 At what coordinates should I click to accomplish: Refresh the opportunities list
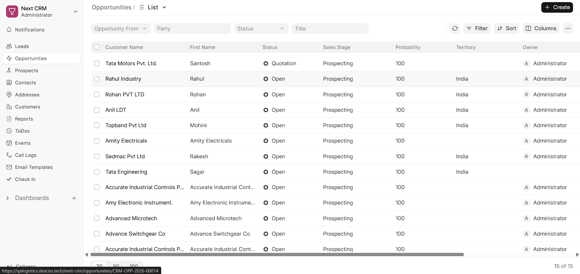coord(455,28)
